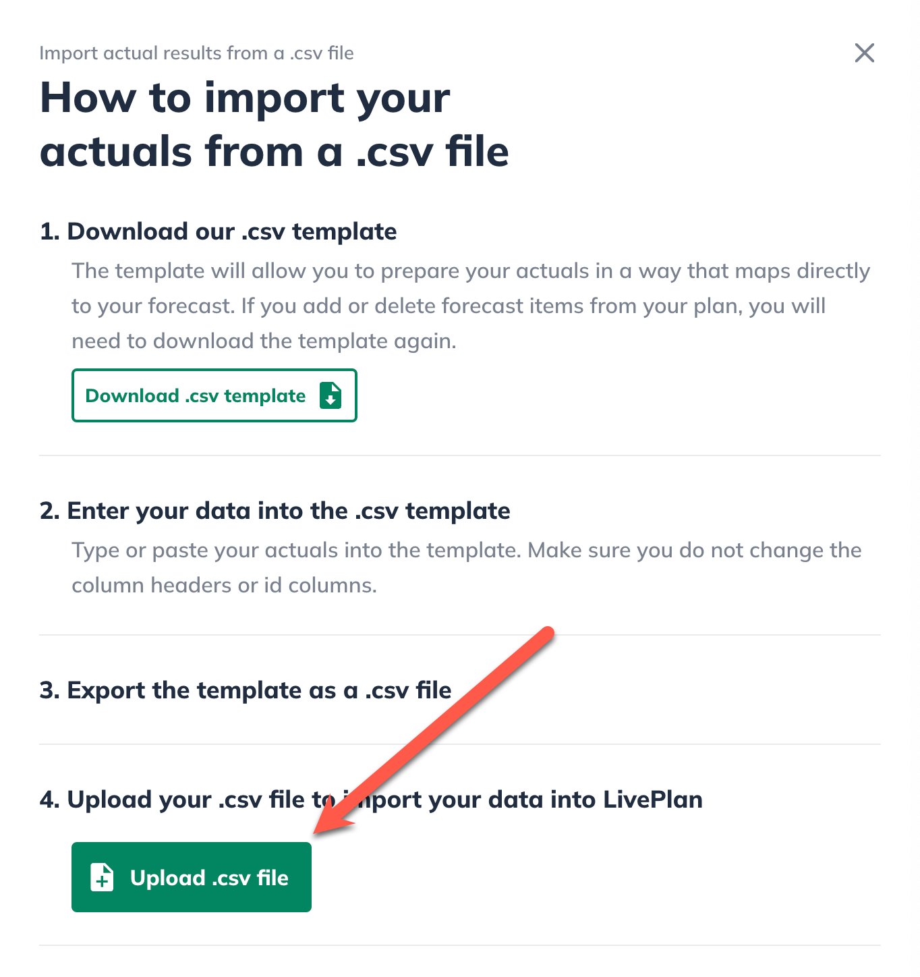Click the How to import your actuals title
The height and width of the screenshot is (977, 920).
click(275, 125)
